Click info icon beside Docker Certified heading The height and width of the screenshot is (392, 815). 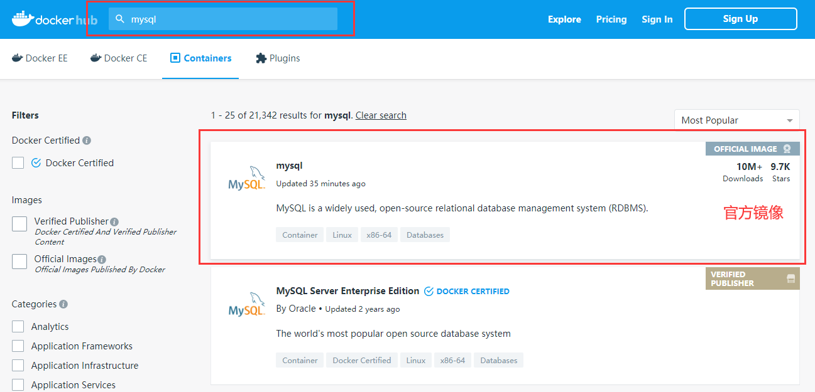87,140
